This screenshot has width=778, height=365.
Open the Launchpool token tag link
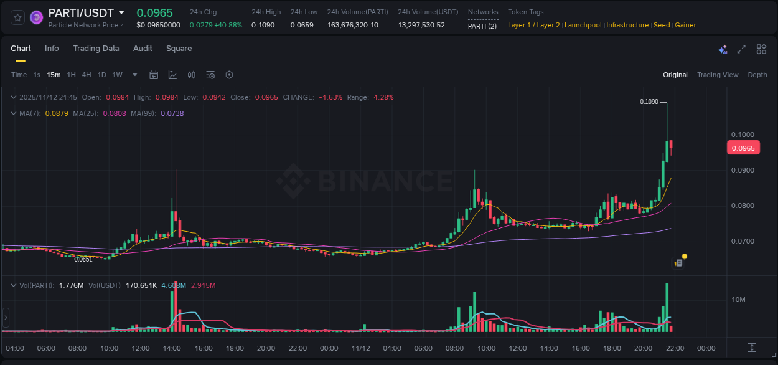tap(583, 25)
